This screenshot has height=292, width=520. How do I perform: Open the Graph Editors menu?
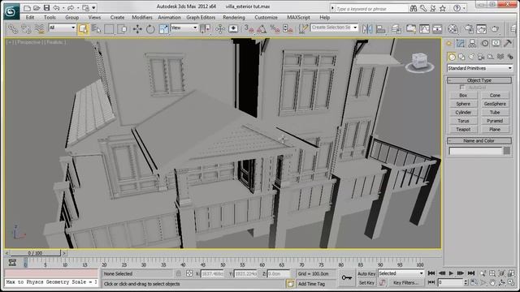tap(201, 18)
